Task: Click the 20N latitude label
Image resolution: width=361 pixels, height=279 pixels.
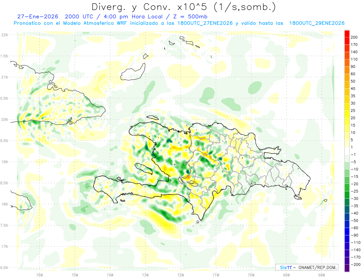Action: coord(4,119)
